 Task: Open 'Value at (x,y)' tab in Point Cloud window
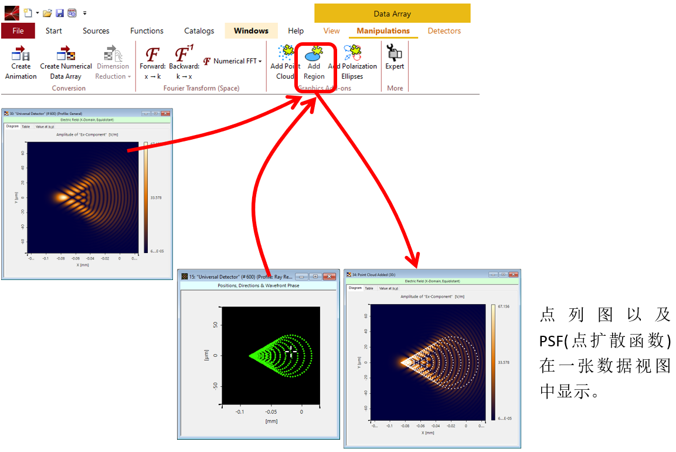[388, 288]
